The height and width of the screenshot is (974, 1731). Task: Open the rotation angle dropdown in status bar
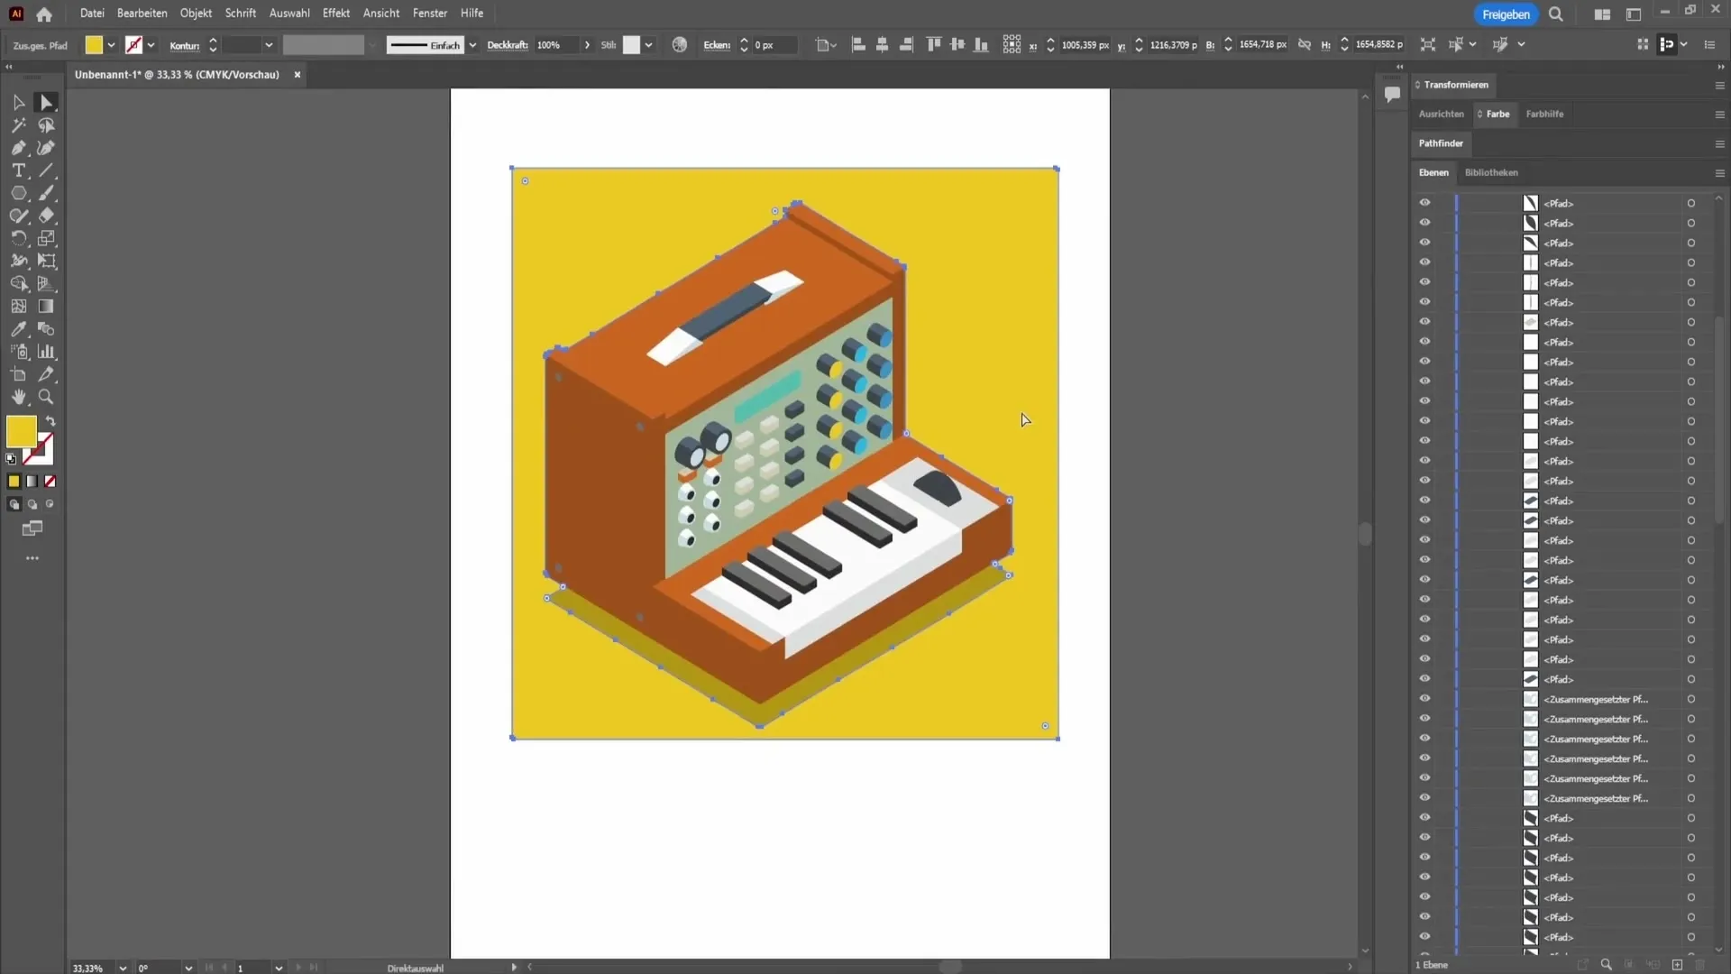tap(188, 968)
